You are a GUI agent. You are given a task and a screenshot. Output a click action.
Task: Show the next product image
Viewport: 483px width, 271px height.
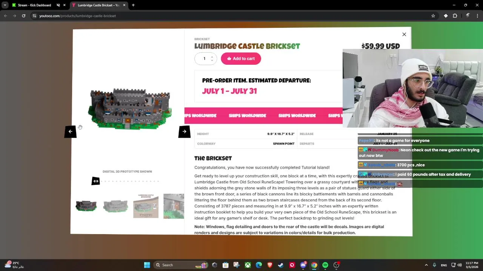point(184,131)
